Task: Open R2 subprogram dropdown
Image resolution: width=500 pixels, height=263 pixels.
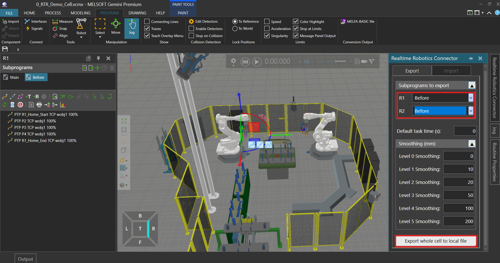Action: [x=471, y=111]
